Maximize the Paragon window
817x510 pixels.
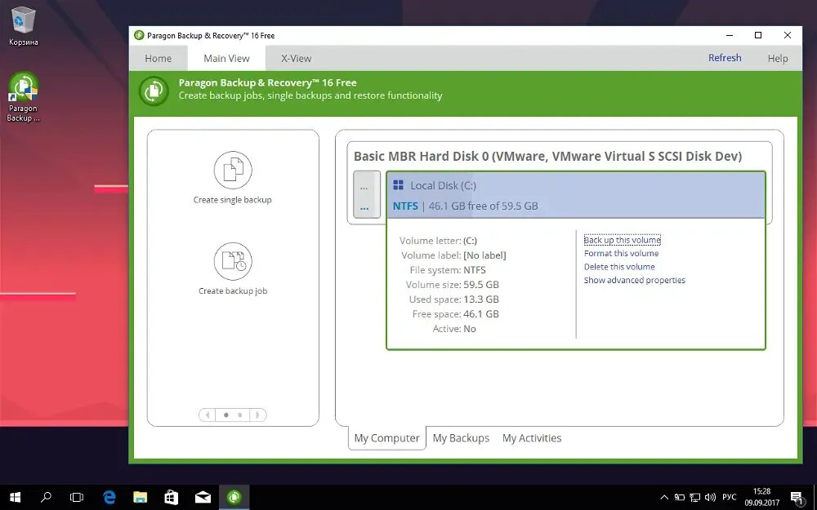(x=758, y=35)
